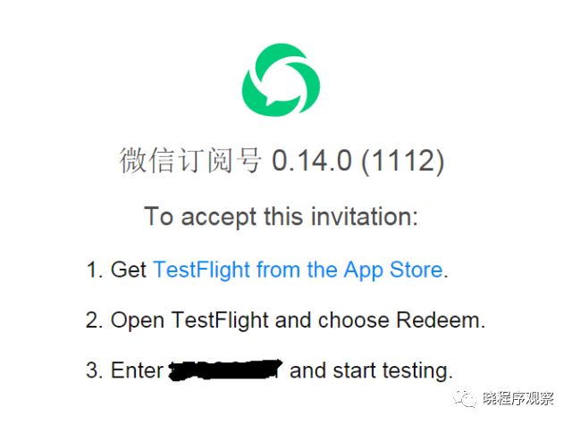Viewport: 572px width, 424px height.
Task: Click the step number 1.
Action: (95, 270)
